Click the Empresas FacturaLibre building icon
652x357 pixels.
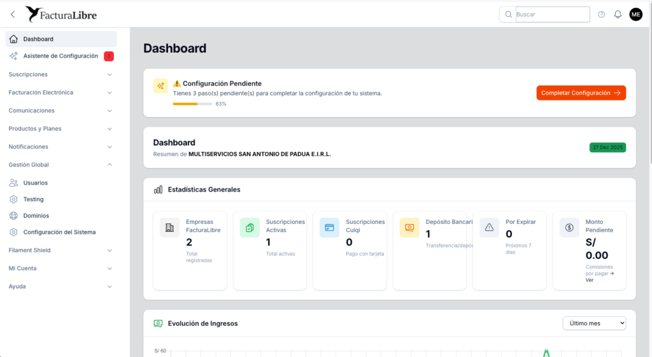point(169,227)
